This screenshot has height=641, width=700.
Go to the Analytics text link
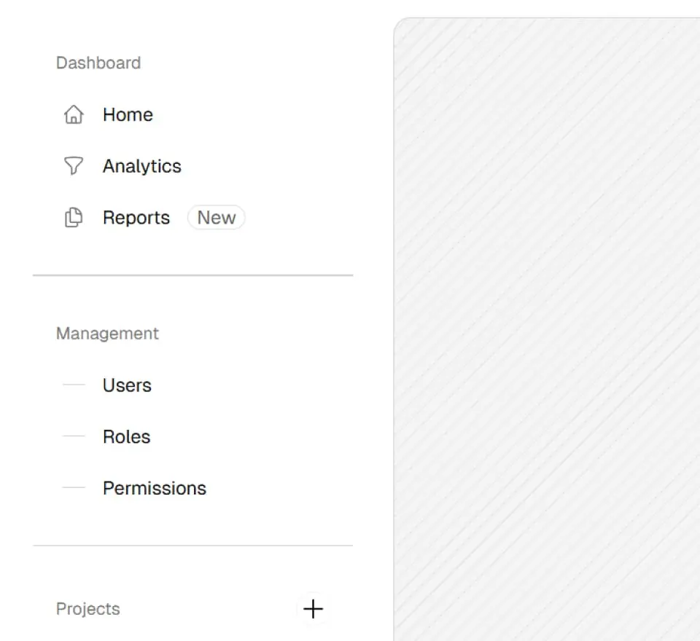coord(141,166)
